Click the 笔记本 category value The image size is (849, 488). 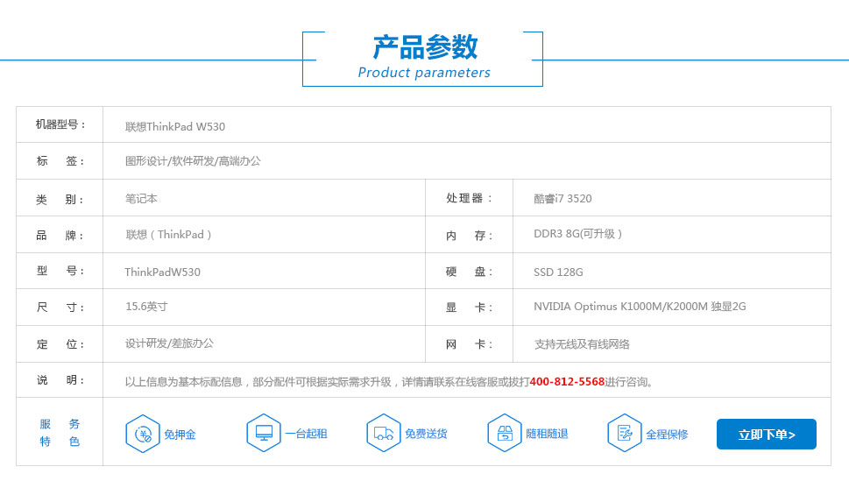[141, 198]
